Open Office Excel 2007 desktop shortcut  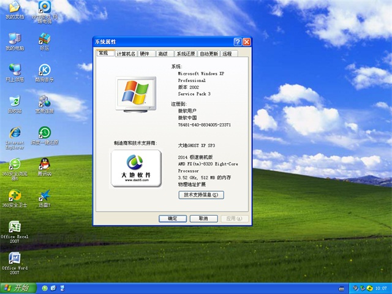(x=13, y=227)
